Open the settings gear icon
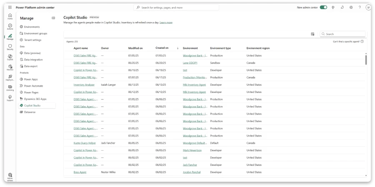The width and height of the screenshot is (375, 187). coord(351,7)
